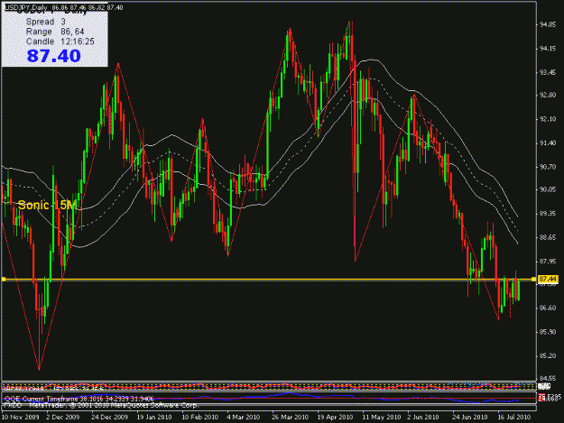Click the 11 May 2010 date label
The width and height of the screenshot is (564, 423).
click(382, 418)
